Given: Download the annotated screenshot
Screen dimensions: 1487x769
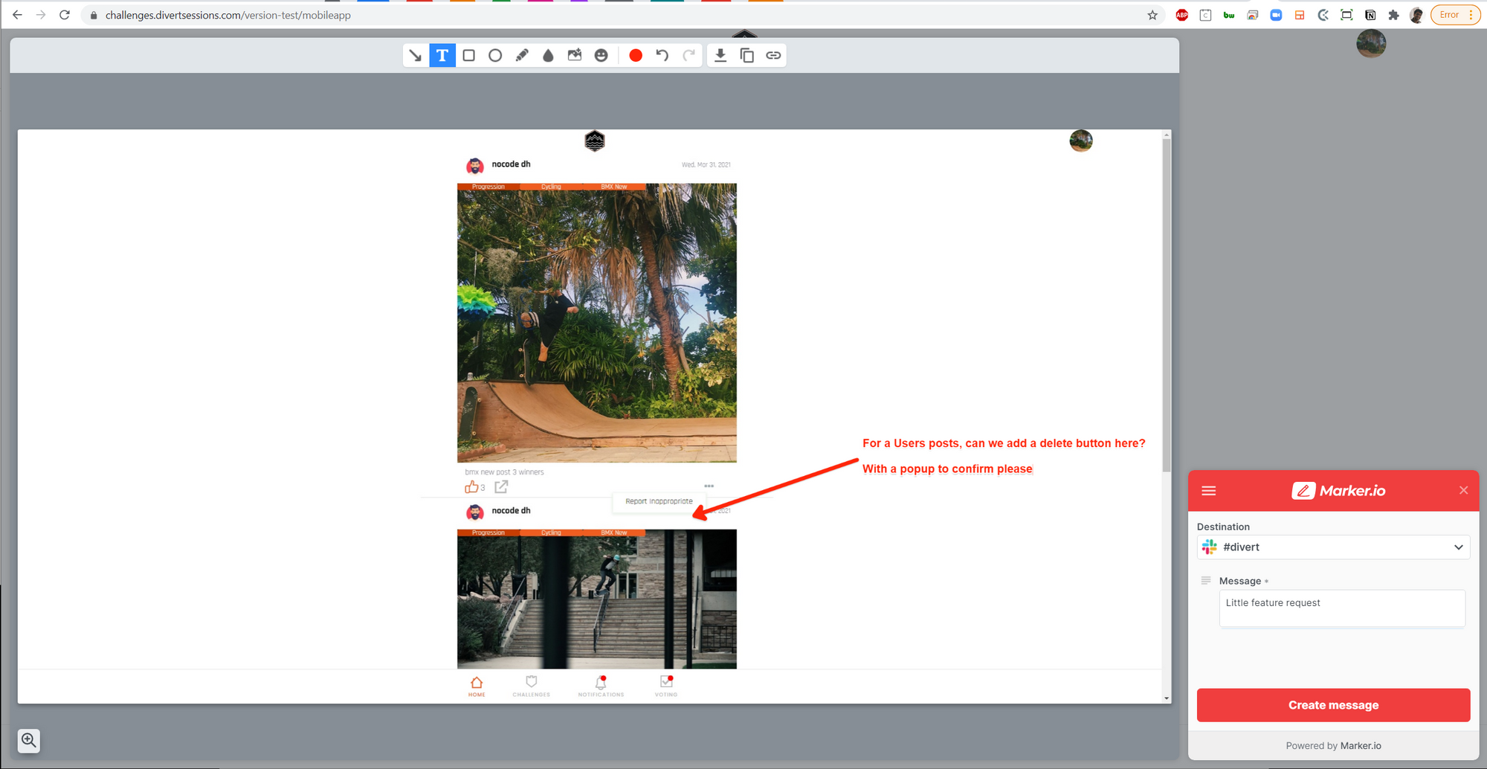Looking at the screenshot, I should pyautogui.click(x=720, y=56).
